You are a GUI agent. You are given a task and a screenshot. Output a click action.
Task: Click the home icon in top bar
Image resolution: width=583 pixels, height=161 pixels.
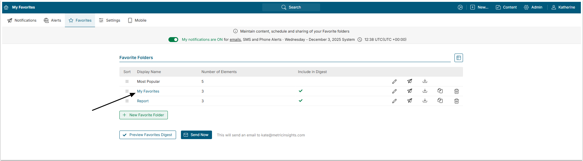(6, 7)
